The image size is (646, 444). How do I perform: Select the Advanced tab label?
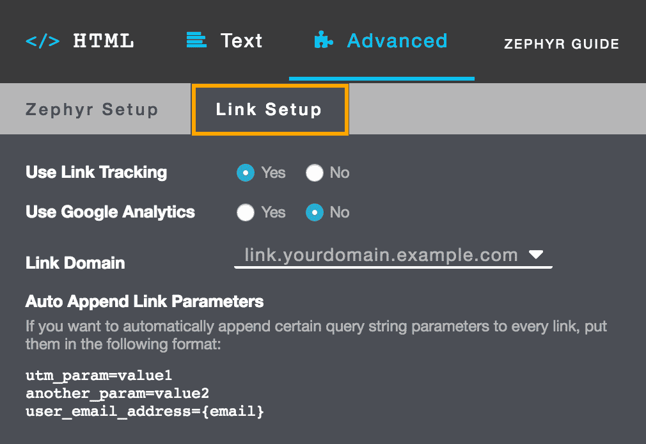[397, 41]
